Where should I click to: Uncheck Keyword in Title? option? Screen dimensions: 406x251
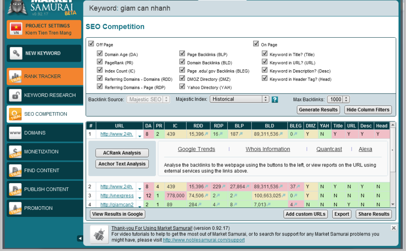coord(265,53)
